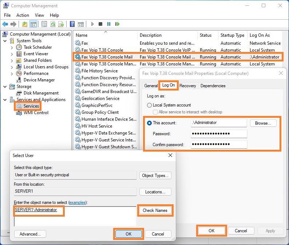Image resolution: width=289 pixels, height=245 pixels.
Task: Click the Advanced... button
Action: [x=30, y=234]
